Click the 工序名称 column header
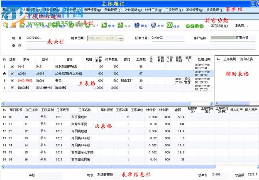 click(85, 110)
